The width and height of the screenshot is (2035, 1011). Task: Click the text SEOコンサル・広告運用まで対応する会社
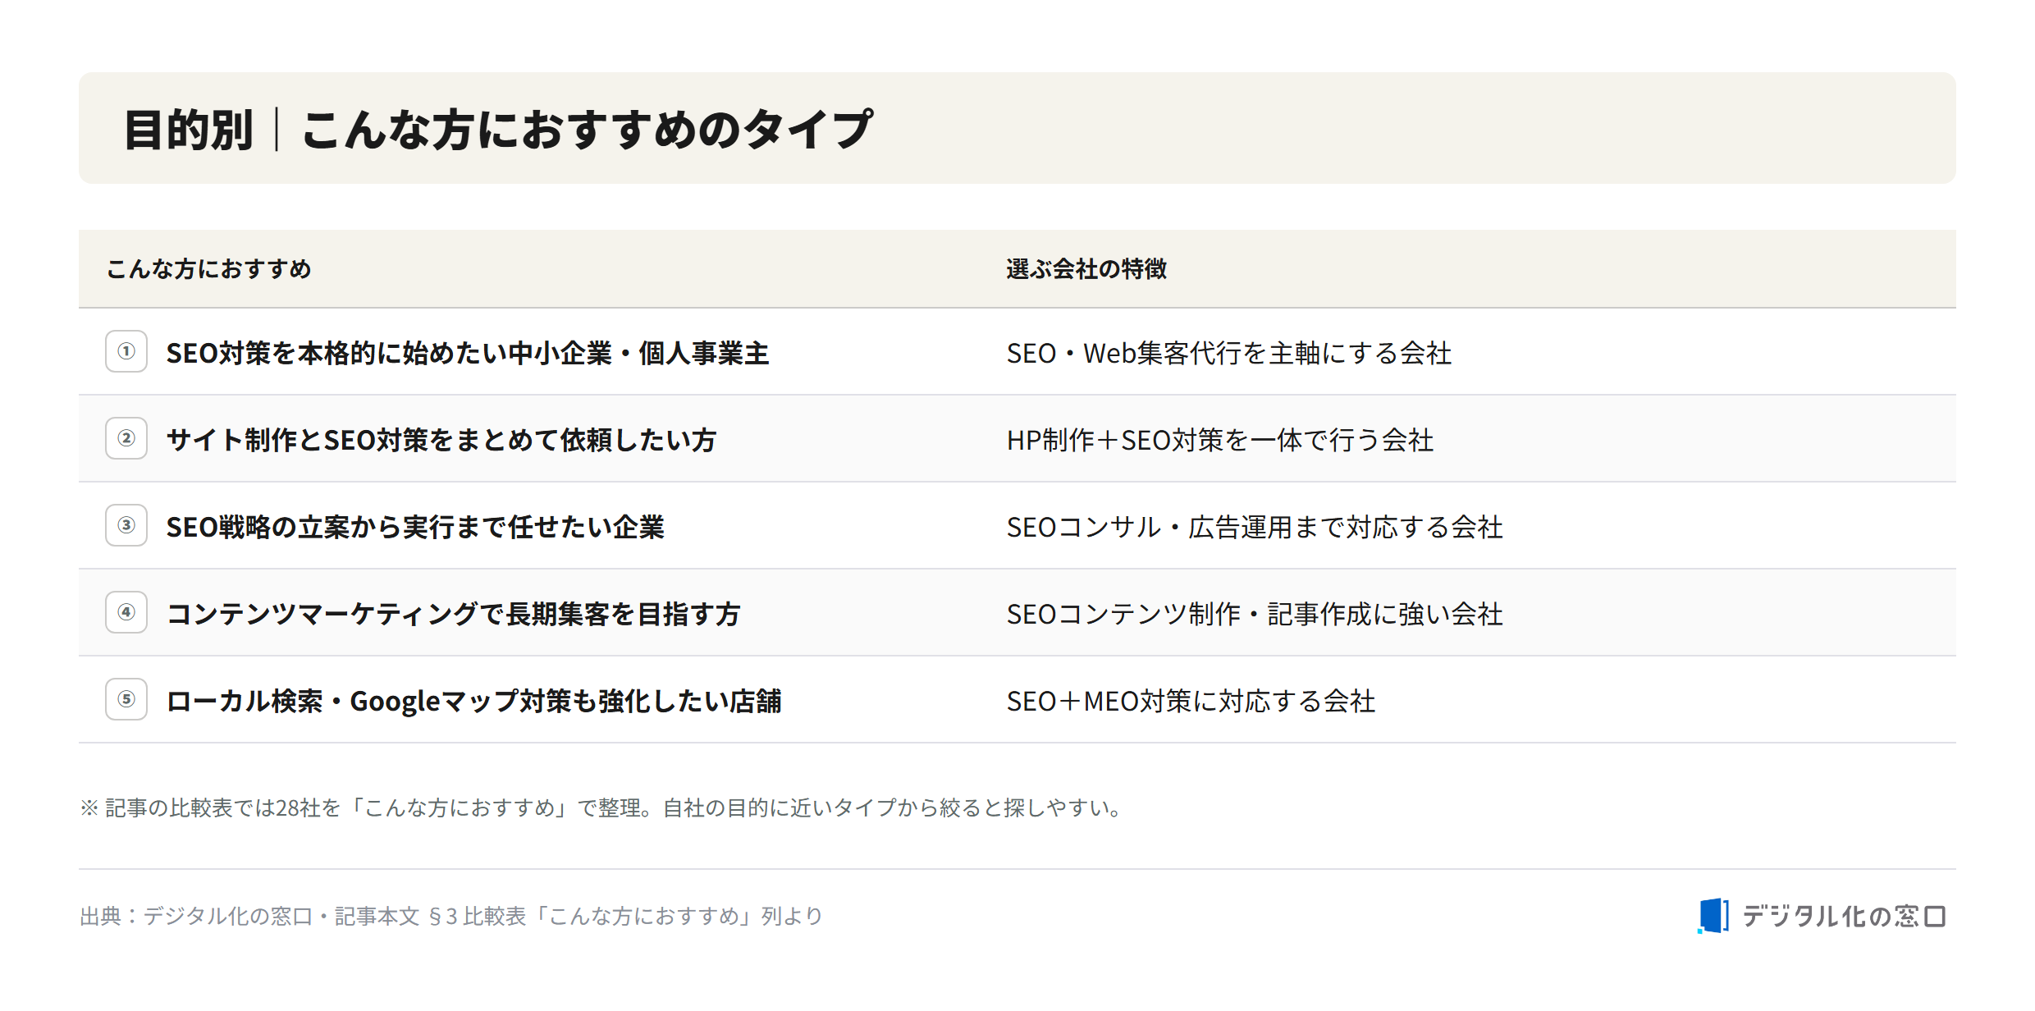(x=1255, y=527)
